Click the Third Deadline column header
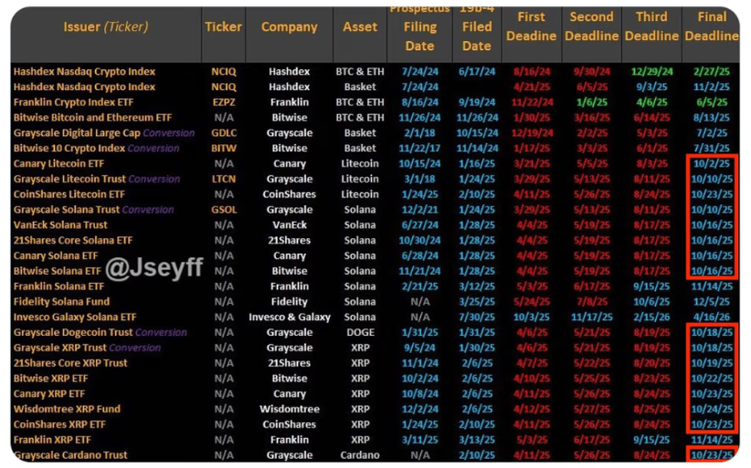 tap(651, 26)
